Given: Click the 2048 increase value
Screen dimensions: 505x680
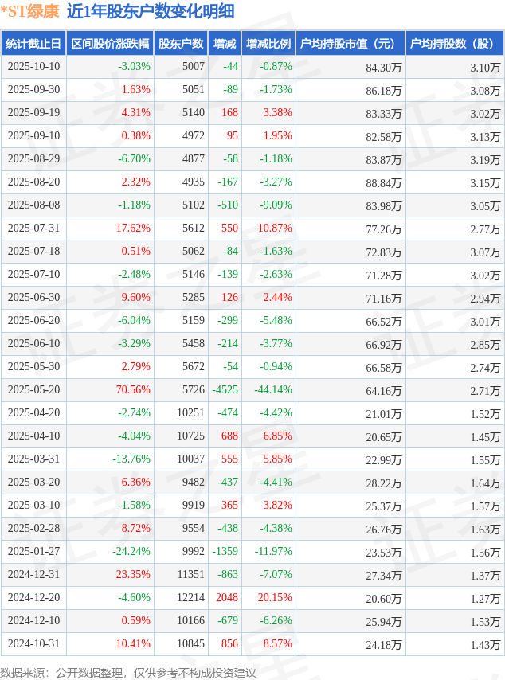Looking at the screenshot, I should 227,598.
